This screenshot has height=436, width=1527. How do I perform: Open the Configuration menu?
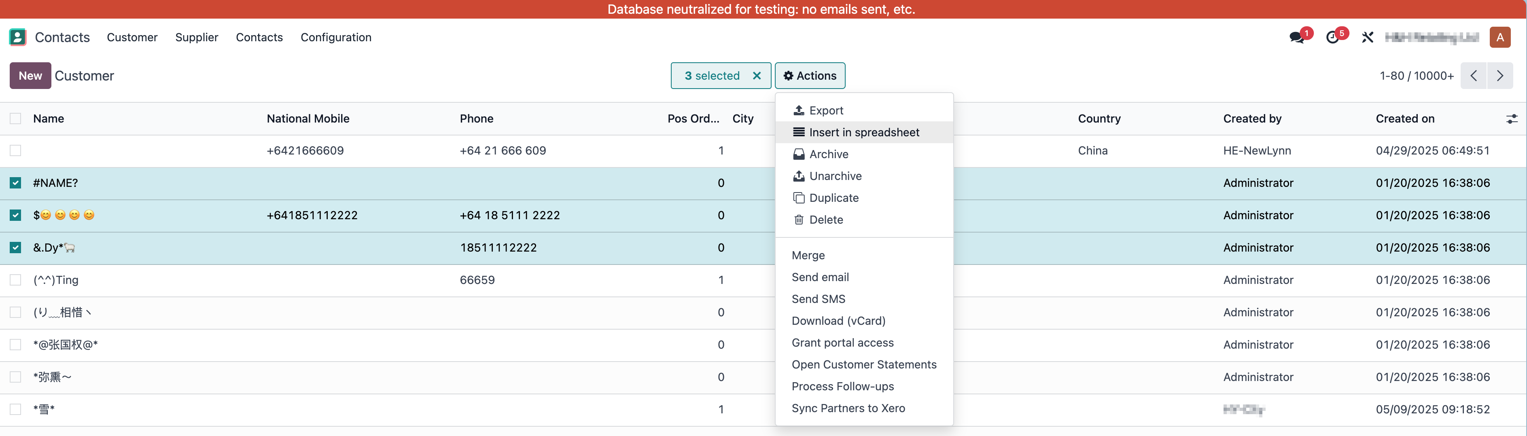[335, 37]
